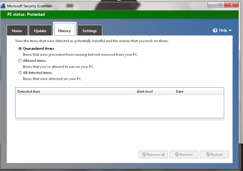243x171 pixels.
Task: Minimize the Security Essentials window
Action: point(212,5)
